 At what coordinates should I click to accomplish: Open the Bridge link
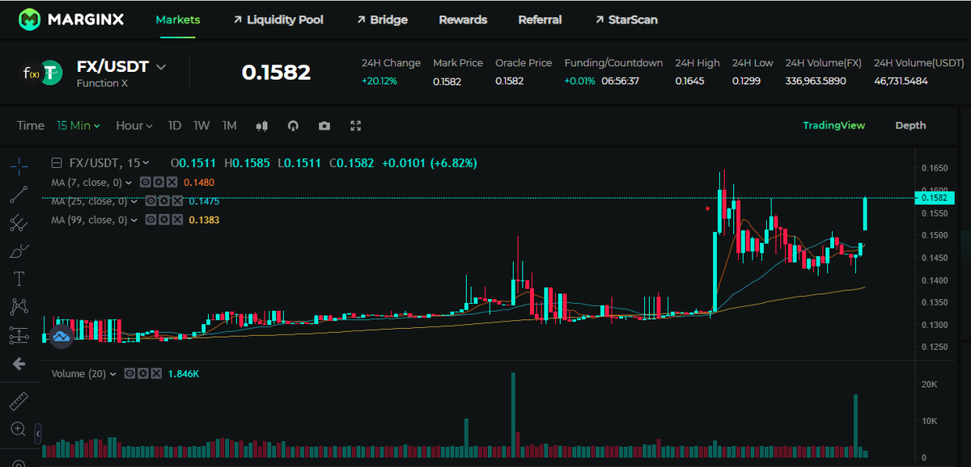382,19
